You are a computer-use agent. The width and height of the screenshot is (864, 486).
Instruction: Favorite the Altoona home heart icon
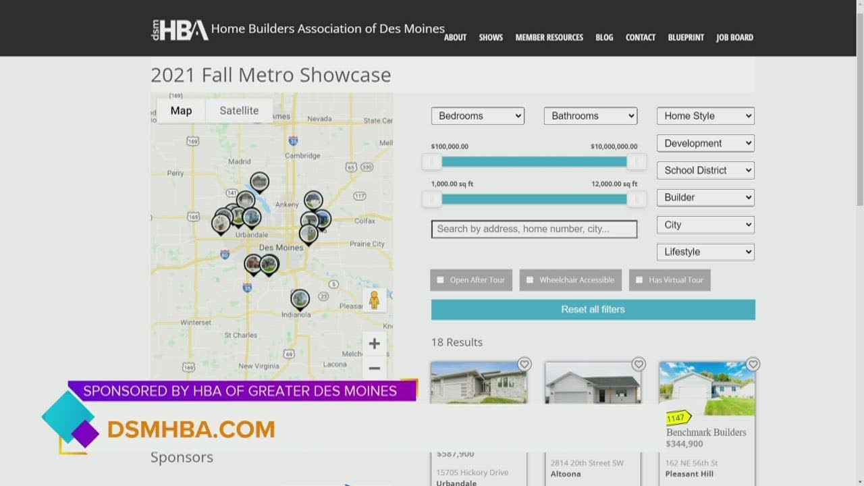[639, 364]
